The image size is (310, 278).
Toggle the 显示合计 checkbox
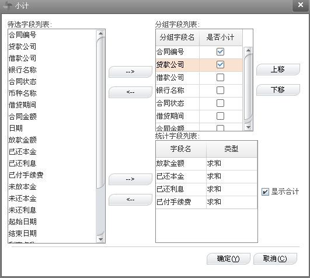click(x=265, y=192)
